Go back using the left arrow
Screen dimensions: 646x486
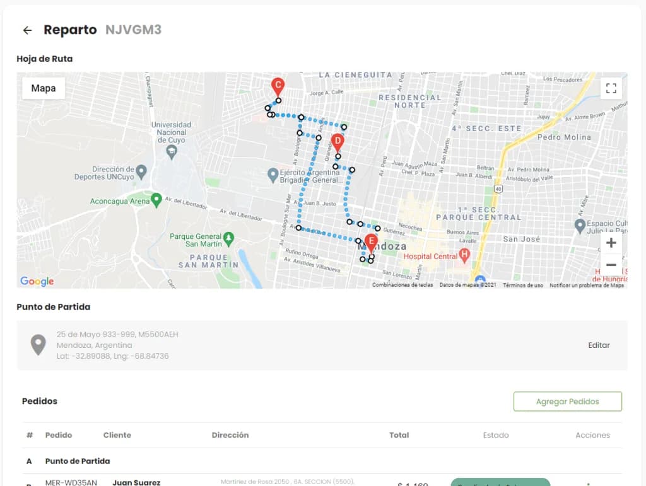27,30
